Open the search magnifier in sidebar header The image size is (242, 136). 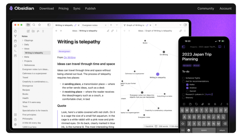point(34,25)
